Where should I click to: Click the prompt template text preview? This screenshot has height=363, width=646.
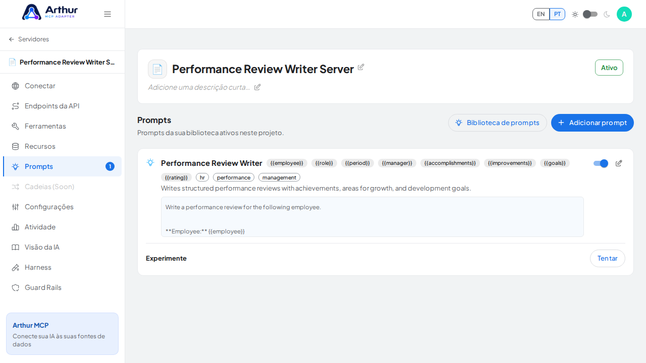tap(372, 217)
